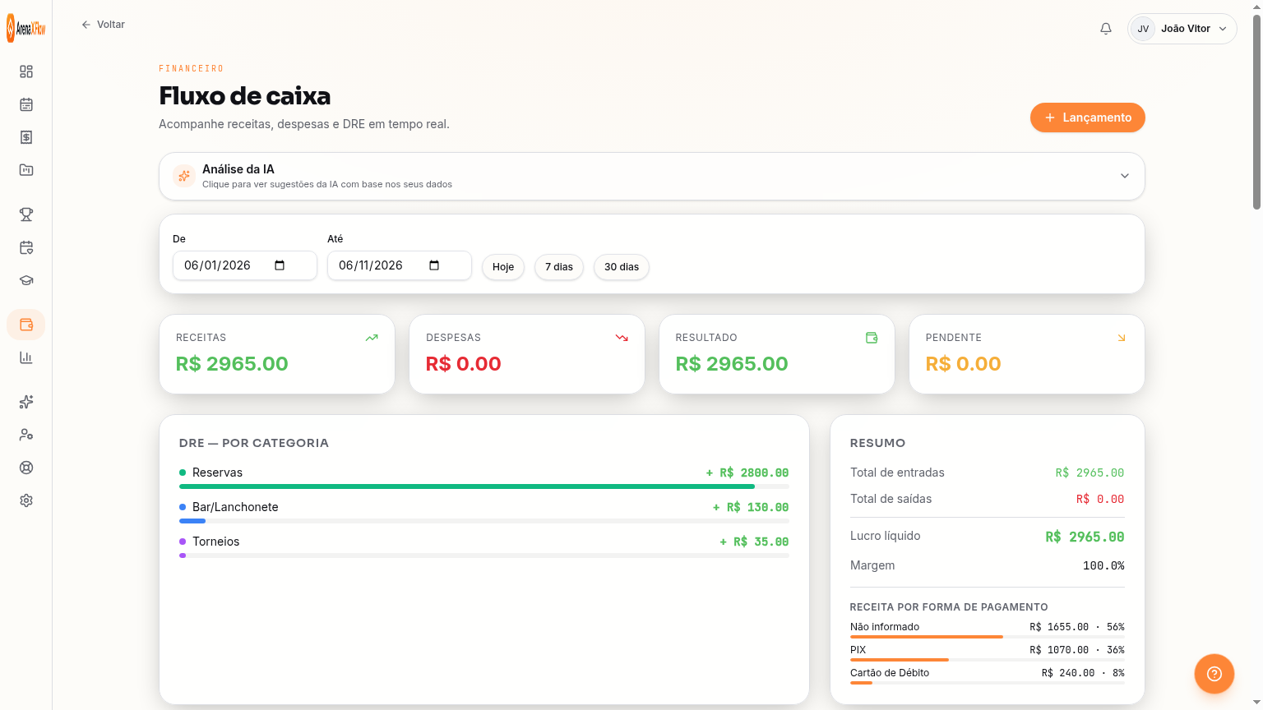
Task: Click the RECEITA POR FORMA DE PAGAMENTO heading
Action: (949, 607)
